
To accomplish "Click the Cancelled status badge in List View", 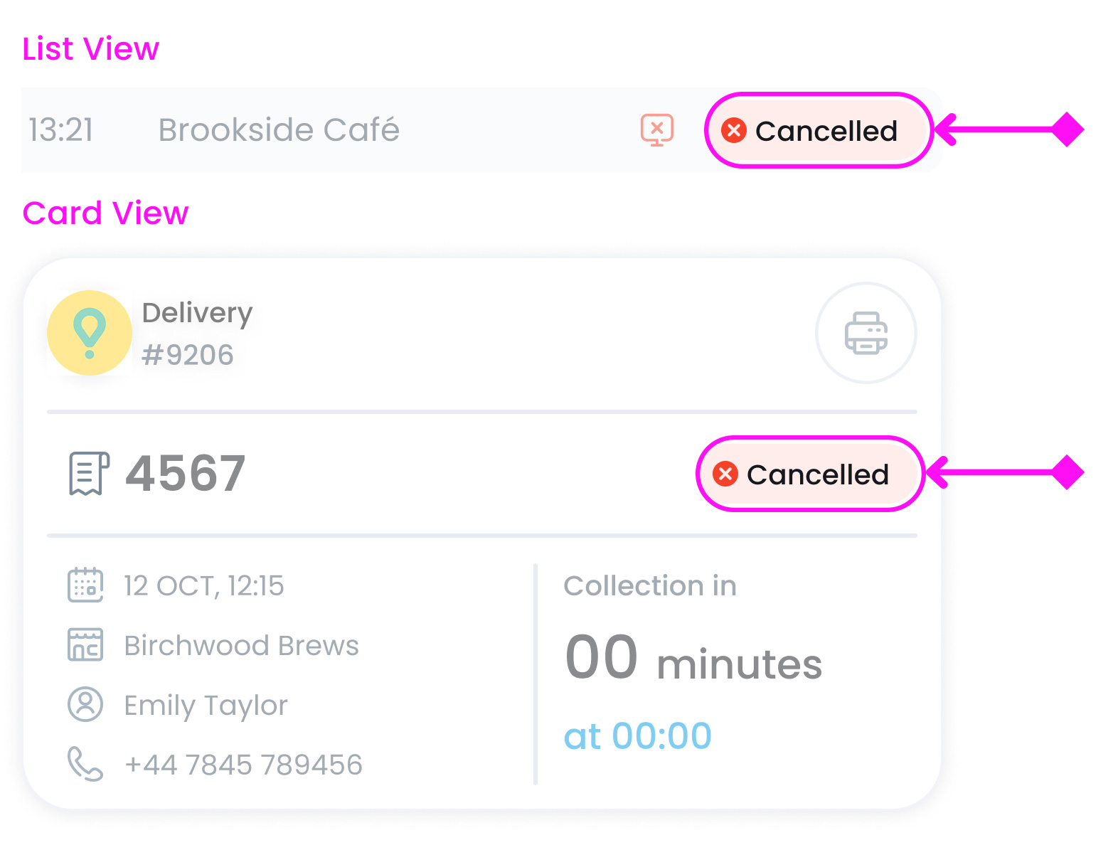I will pos(819,130).
